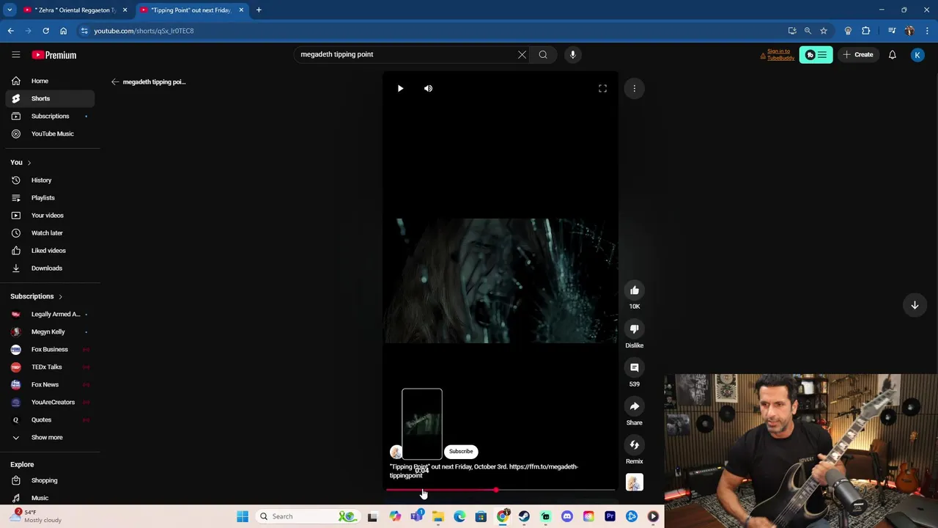938x528 pixels.
Task: Go back in Chrome
Action: [x=11, y=31]
